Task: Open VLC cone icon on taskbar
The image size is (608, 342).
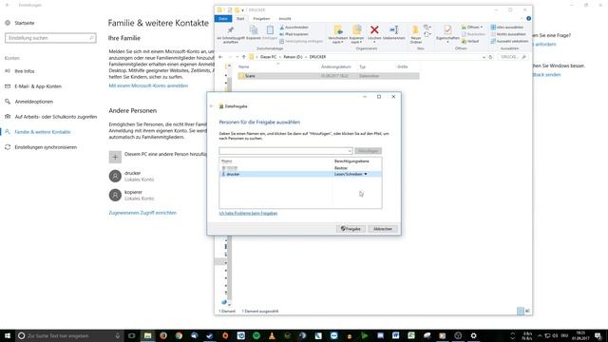Action: (x=272, y=335)
